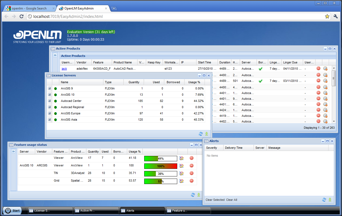Click the License S... taskbar item
Screen dimensions: 342x216
(x=50, y=211)
